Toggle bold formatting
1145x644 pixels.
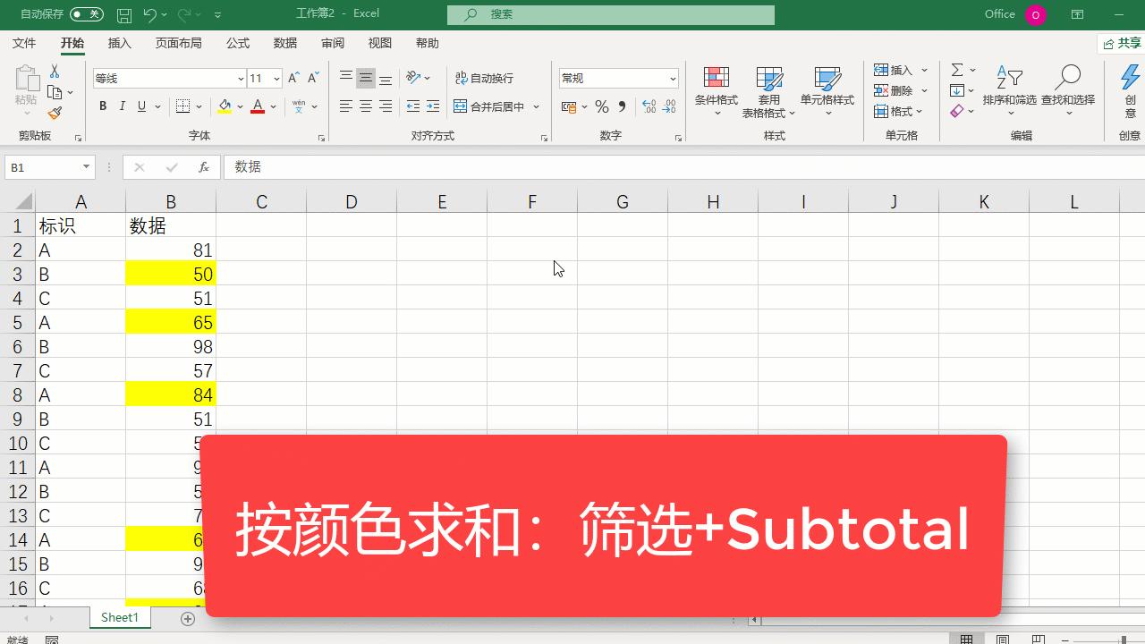[x=103, y=106]
